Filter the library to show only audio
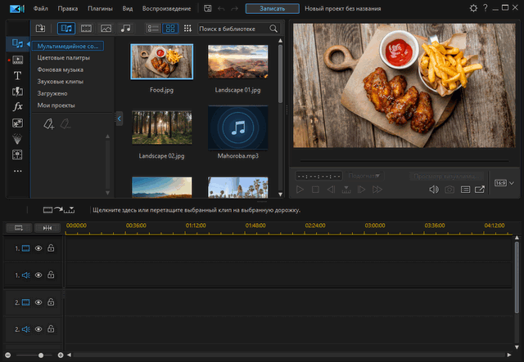524x362 pixels. pos(125,29)
